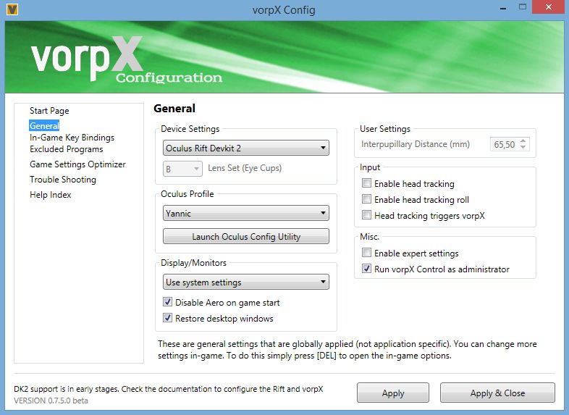Open Use system settings display dropdown
Viewport: 569px width, 415px height.
click(x=246, y=282)
